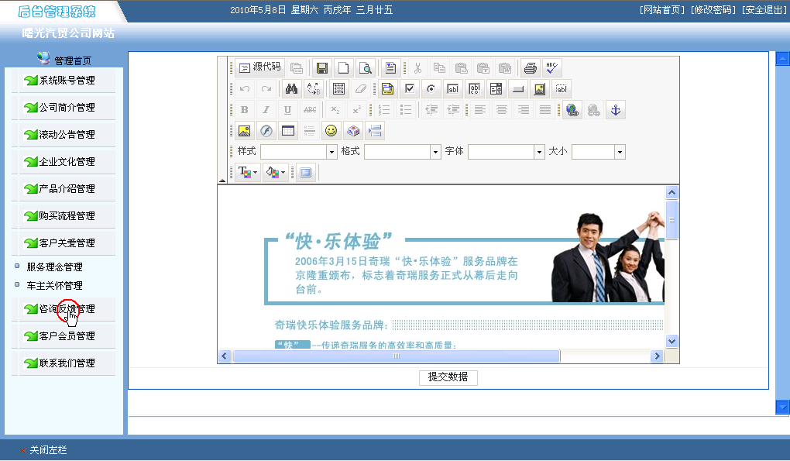Toggle numbered list button
The image size is (790, 461).
384,110
